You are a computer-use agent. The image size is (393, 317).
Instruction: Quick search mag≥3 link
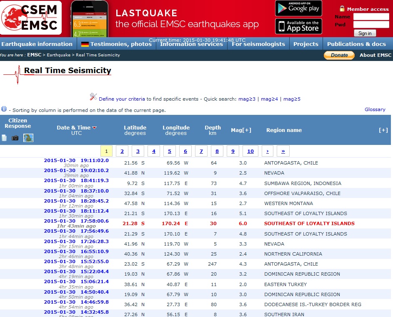pos(247,99)
